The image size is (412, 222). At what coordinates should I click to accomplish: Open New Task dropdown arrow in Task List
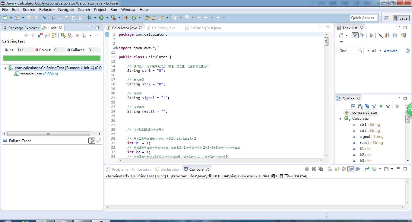347,35
